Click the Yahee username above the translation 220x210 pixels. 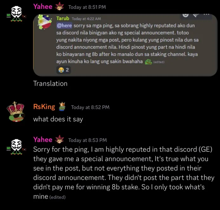43,6
